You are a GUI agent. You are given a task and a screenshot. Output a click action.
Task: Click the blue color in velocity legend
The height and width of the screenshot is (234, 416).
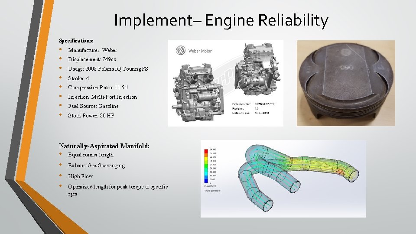206,180
